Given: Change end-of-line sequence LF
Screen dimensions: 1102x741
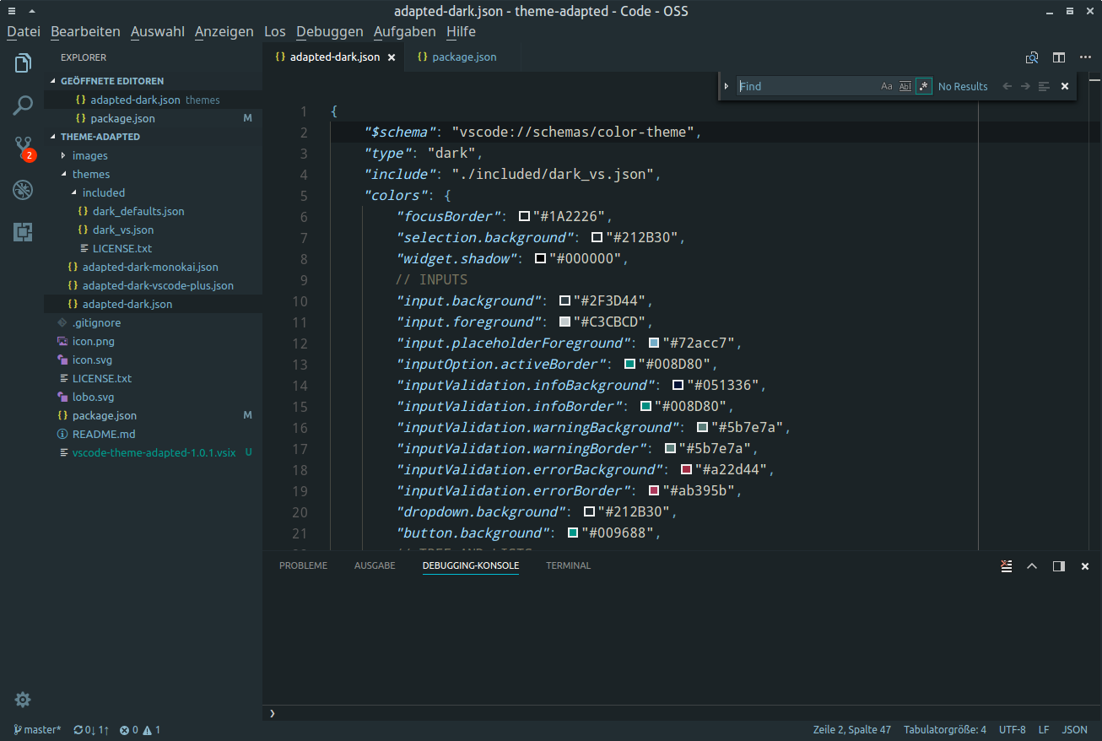Looking at the screenshot, I should pos(1044,730).
